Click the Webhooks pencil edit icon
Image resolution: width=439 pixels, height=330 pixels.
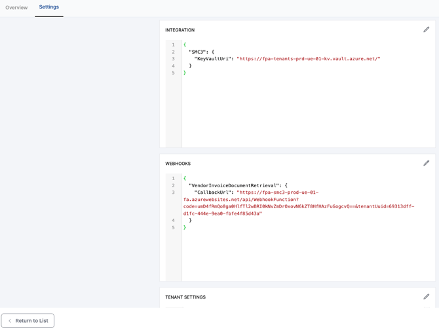point(426,163)
